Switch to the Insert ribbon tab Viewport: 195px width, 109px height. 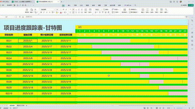pos(69,5)
